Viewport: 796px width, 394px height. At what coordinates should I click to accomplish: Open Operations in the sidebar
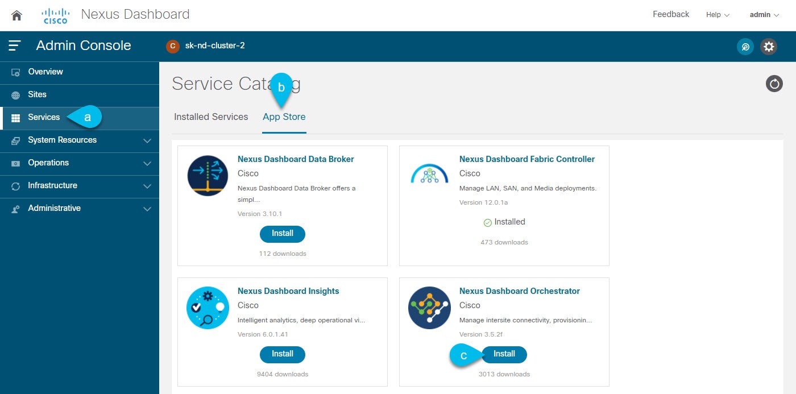(x=80, y=163)
